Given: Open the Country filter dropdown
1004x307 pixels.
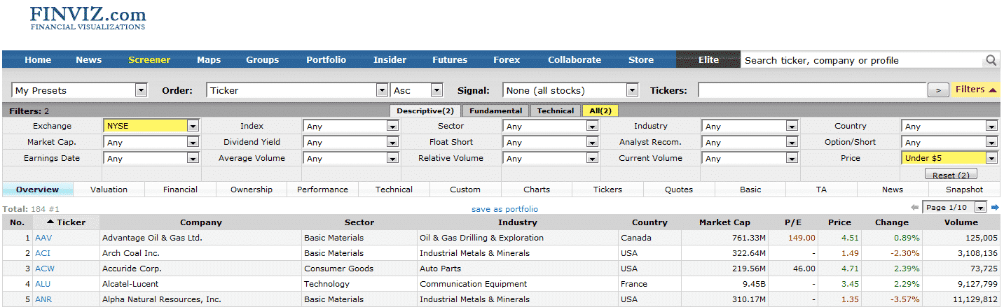Looking at the screenshot, I should (x=949, y=127).
